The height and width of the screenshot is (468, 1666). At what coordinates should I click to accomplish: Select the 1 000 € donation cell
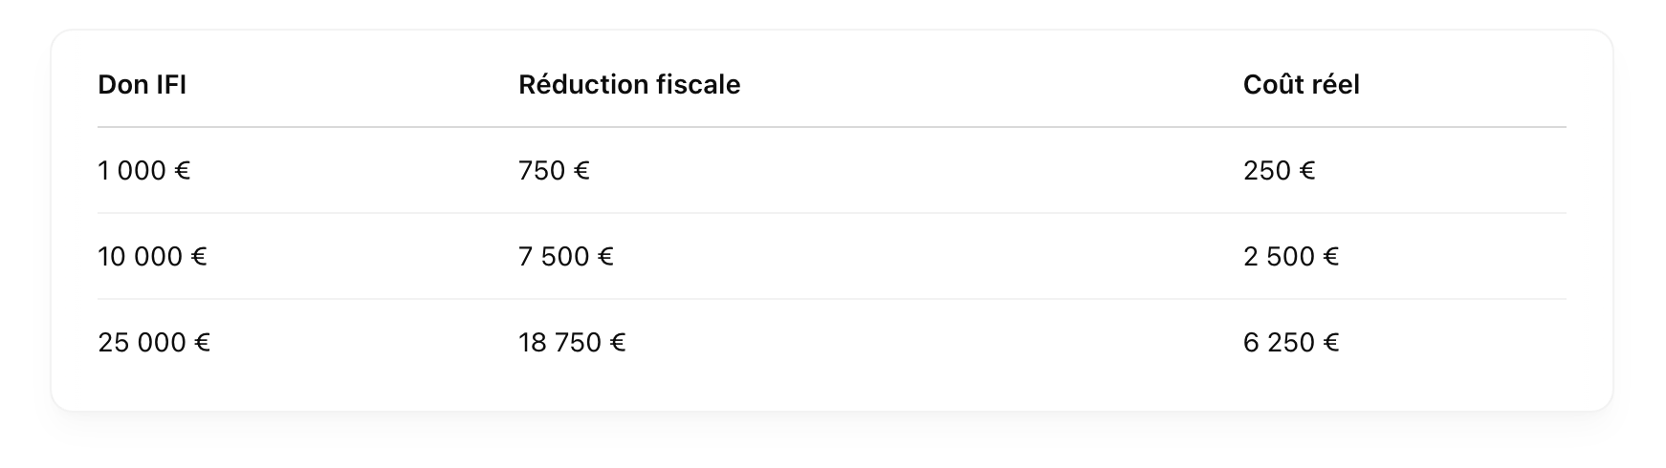144,171
